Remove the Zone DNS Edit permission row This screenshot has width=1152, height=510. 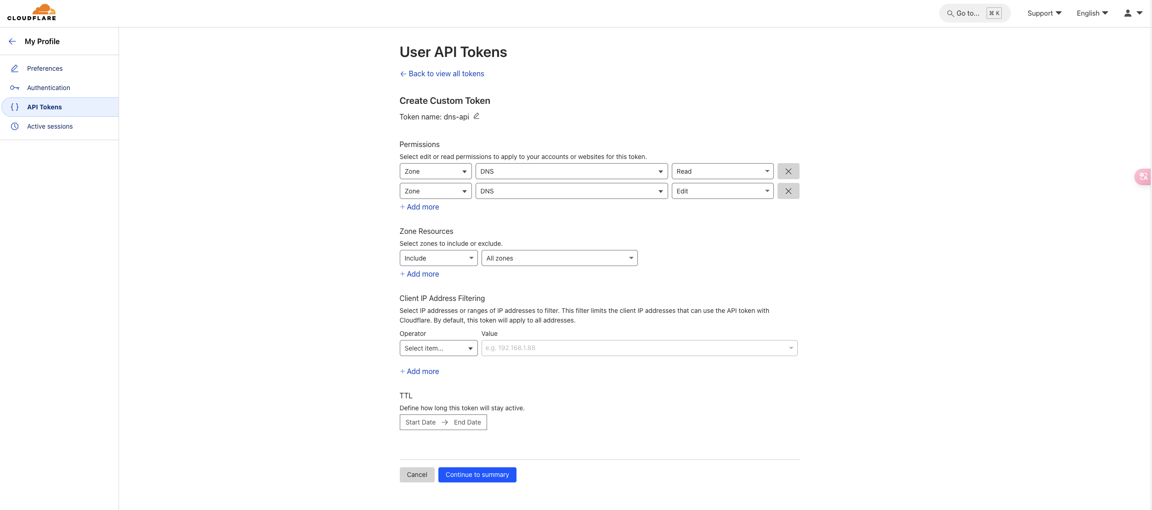pos(788,191)
